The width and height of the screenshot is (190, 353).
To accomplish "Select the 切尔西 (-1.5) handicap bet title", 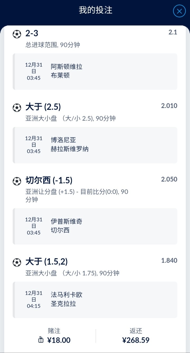I will coord(49,181).
